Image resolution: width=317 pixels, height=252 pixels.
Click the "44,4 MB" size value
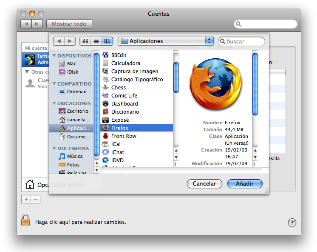[x=234, y=129]
